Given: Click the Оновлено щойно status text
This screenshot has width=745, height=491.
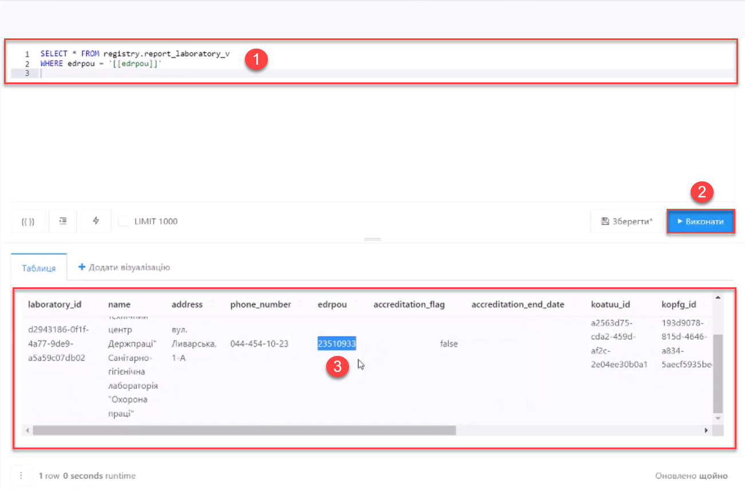Looking at the screenshot, I should 691,476.
